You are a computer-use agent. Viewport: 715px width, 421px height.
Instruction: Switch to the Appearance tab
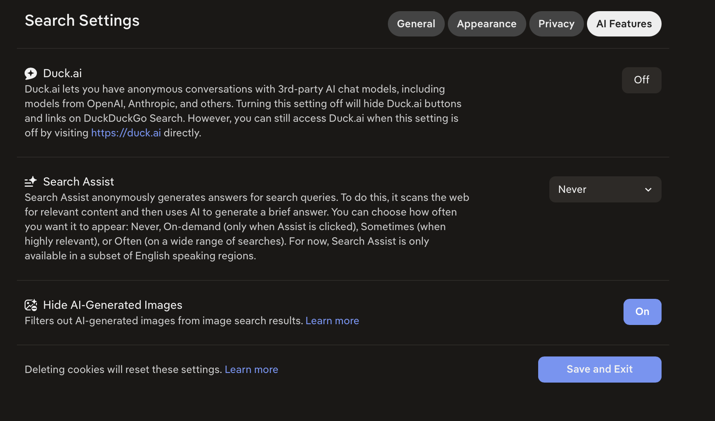[487, 24]
